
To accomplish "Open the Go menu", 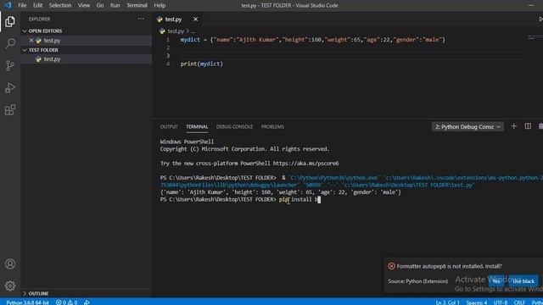I will coord(100,6).
